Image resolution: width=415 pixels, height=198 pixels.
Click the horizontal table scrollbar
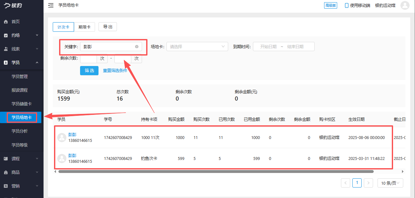(216, 172)
